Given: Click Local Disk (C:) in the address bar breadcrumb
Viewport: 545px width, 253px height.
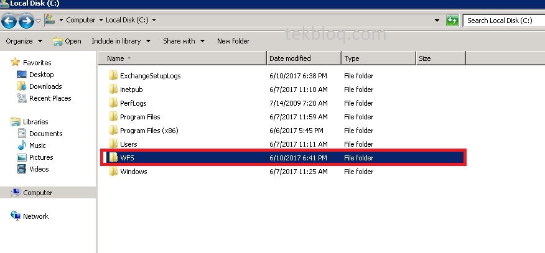Looking at the screenshot, I should [x=127, y=20].
